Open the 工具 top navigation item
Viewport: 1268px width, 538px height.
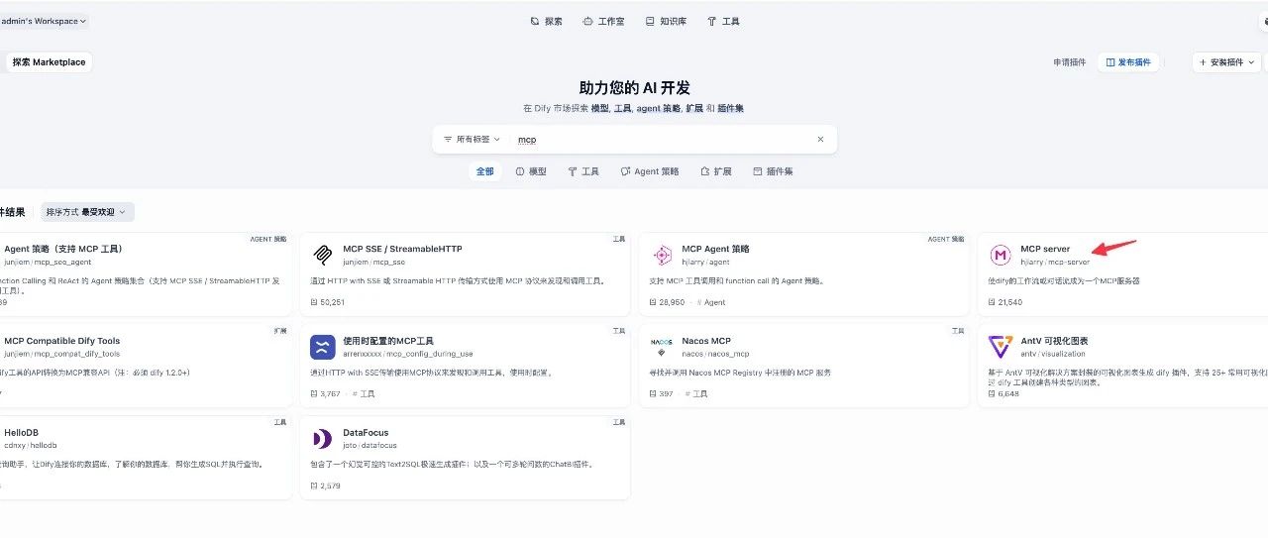(x=723, y=21)
